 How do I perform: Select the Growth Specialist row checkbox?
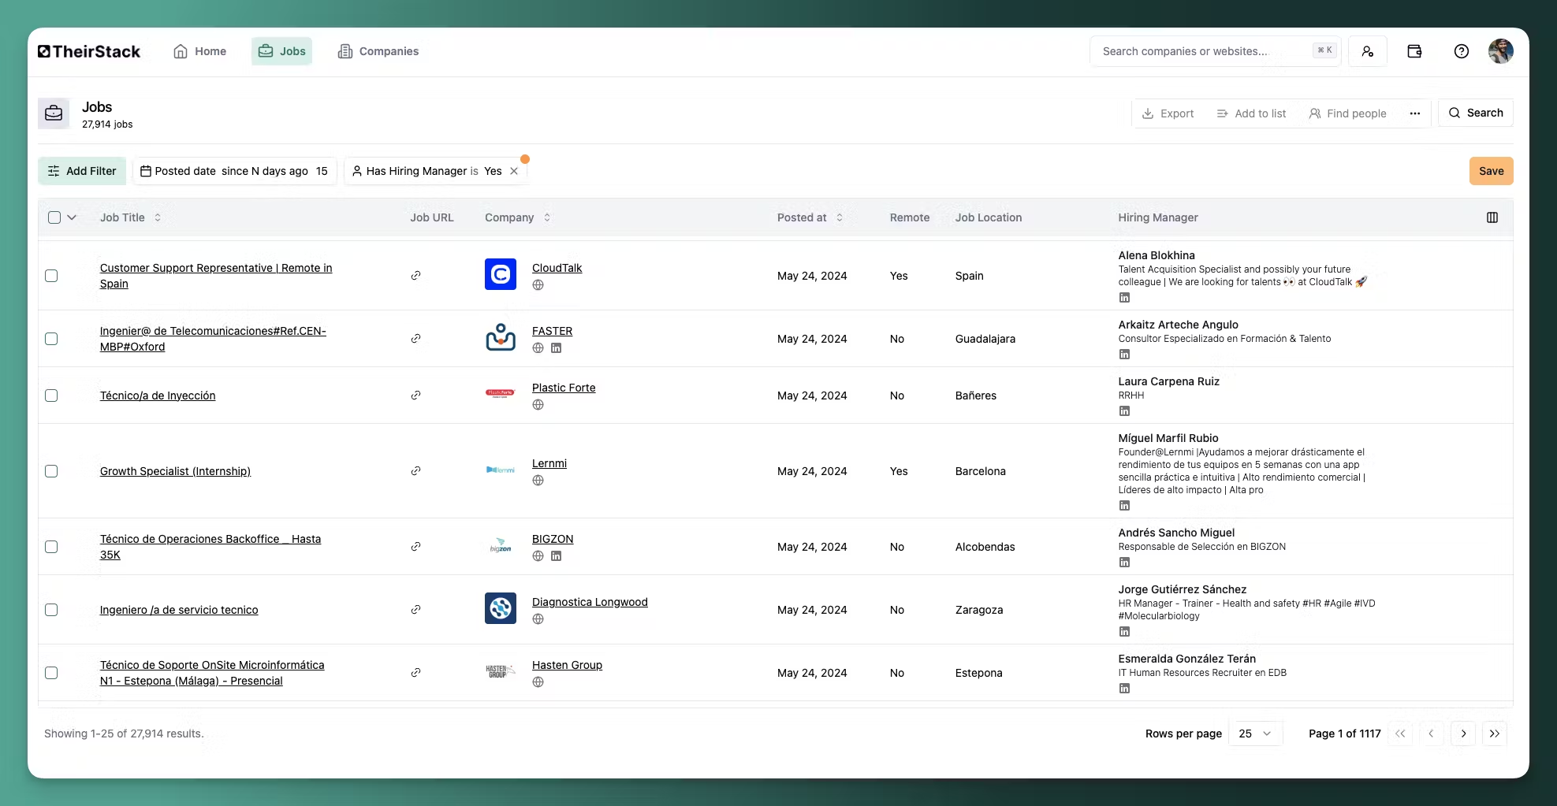point(51,471)
